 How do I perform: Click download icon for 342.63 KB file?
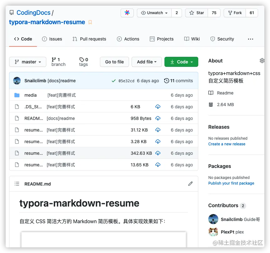pos(158,153)
